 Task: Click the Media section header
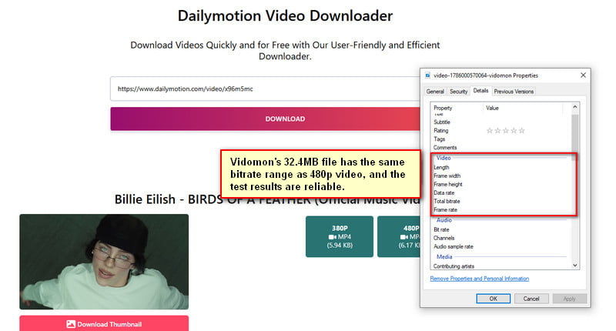444,257
